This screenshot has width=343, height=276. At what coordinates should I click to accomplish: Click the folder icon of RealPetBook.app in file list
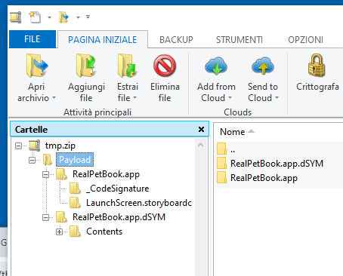point(222,177)
